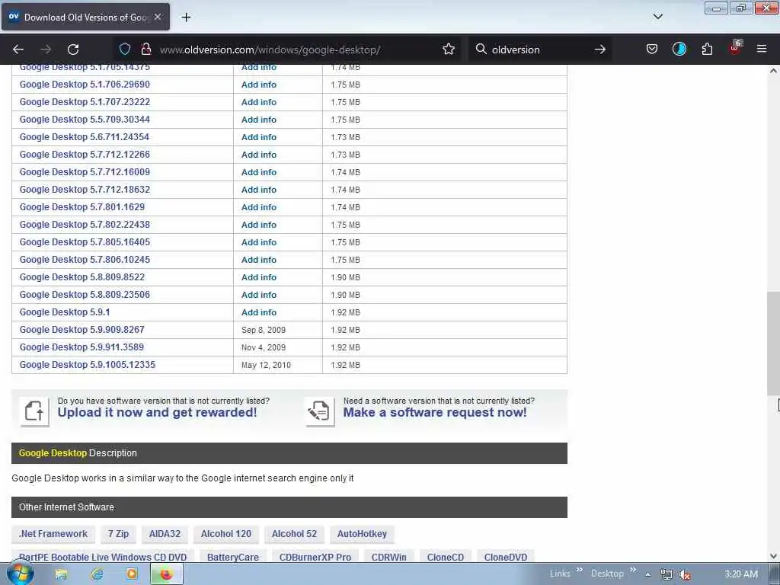List all tabs dropdown arrow
This screenshot has width=780, height=585.
[x=657, y=17]
